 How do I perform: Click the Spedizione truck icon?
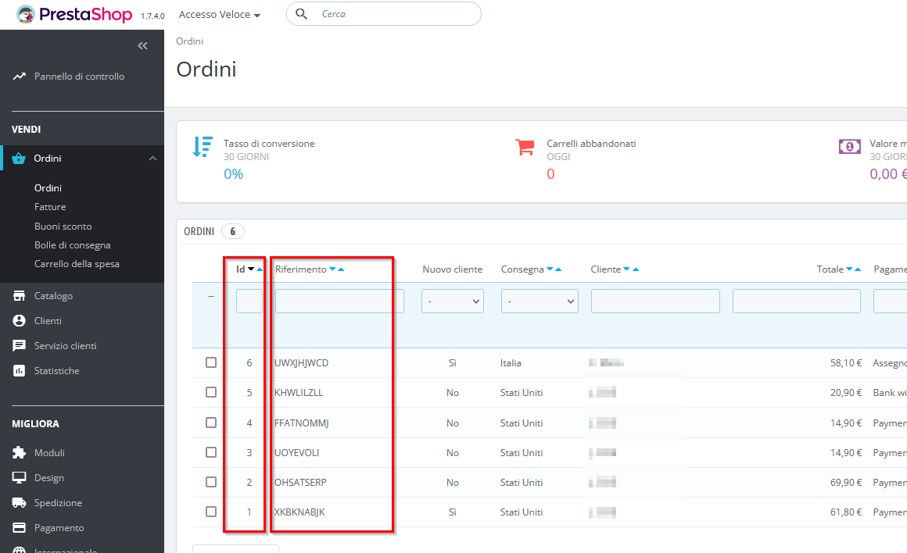(x=19, y=503)
